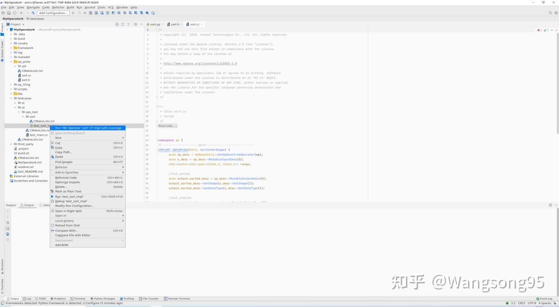Open the VCS menu
This screenshot has width=559, height=307.
(111, 7)
